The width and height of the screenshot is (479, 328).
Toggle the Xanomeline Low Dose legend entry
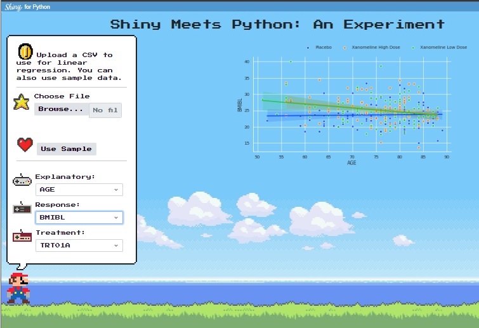[x=439, y=48]
